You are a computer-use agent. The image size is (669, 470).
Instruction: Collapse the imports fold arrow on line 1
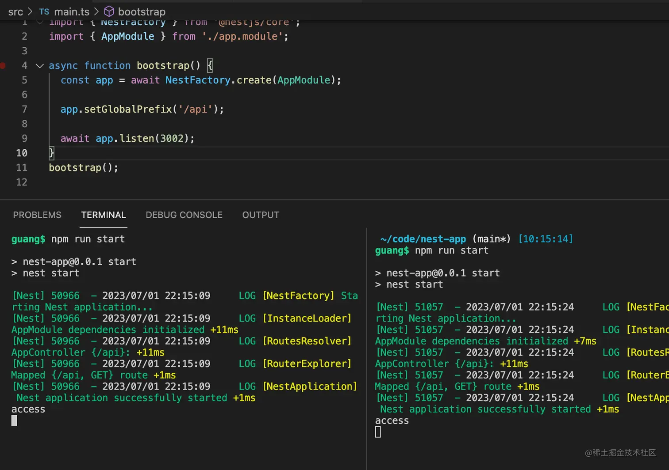[40, 22]
